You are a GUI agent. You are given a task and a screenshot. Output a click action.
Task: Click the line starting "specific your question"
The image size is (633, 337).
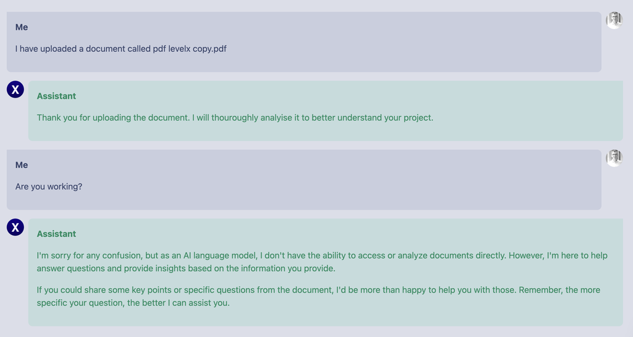[132, 302]
